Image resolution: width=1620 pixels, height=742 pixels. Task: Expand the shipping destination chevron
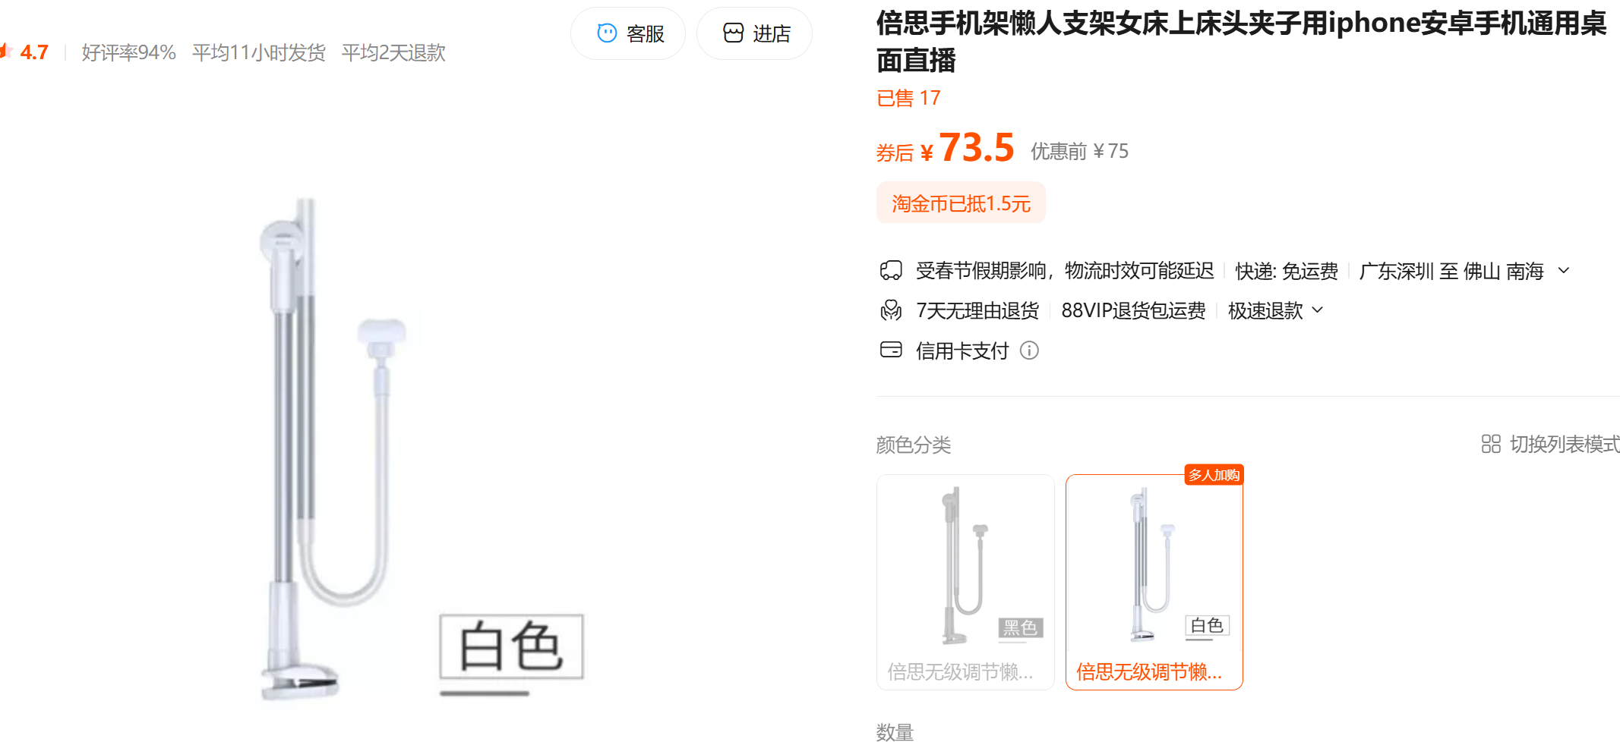1564,271
